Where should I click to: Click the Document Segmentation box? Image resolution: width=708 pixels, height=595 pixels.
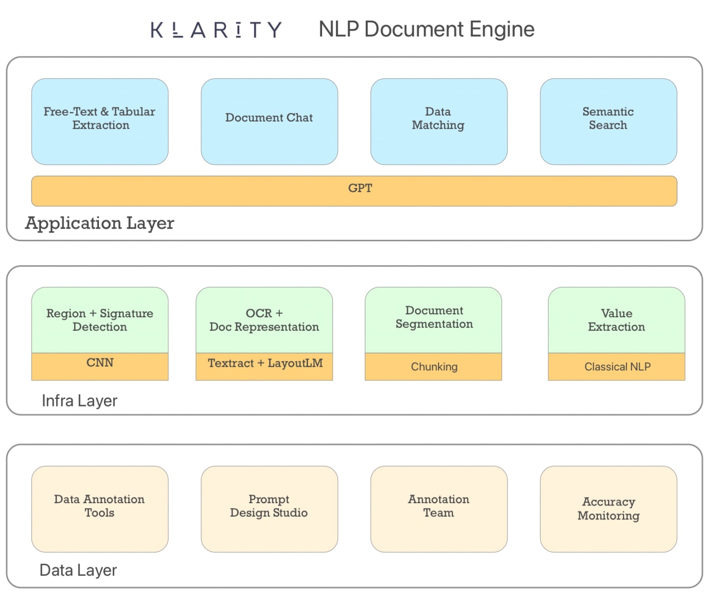coord(434,320)
